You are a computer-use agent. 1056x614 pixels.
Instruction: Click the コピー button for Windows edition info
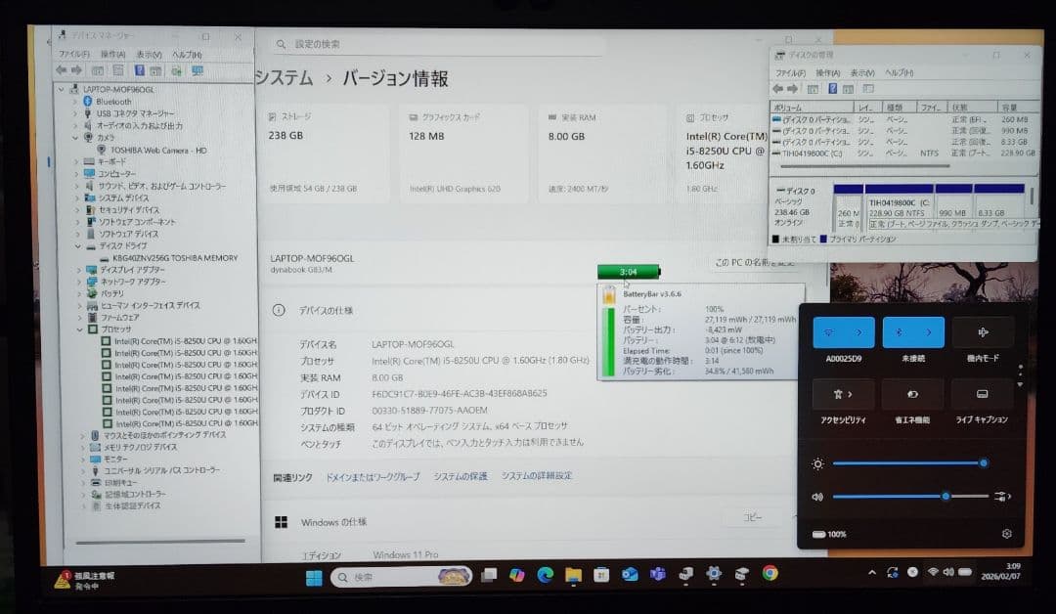point(751,518)
